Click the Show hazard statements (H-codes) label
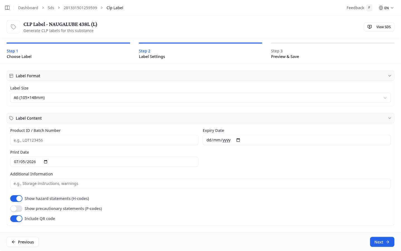The width and height of the screenshot is (401, 251). pyautogui.click(x=57, y=199)
